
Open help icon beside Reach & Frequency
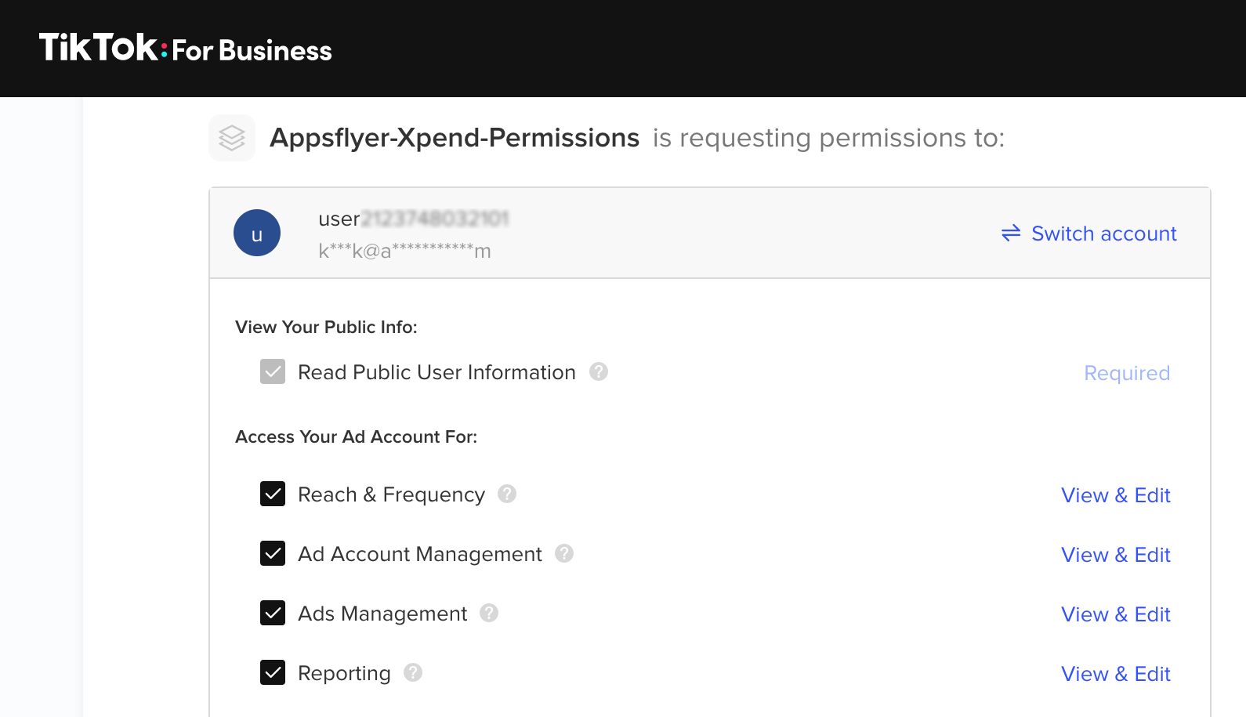[507, 494]
